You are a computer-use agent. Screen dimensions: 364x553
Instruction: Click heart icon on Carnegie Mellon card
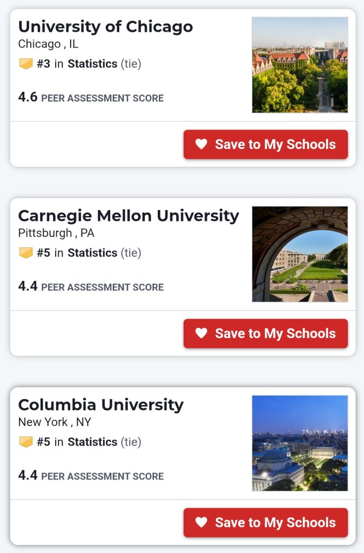point(201,333)
